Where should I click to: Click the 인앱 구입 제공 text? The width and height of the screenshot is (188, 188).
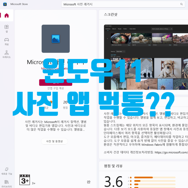coord(56,88)
